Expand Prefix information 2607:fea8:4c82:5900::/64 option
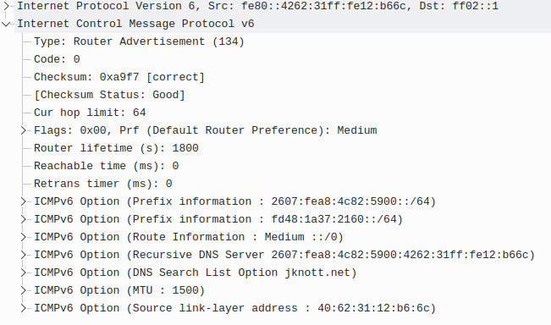This screenshot has height=325, width=551. (23, 201)
